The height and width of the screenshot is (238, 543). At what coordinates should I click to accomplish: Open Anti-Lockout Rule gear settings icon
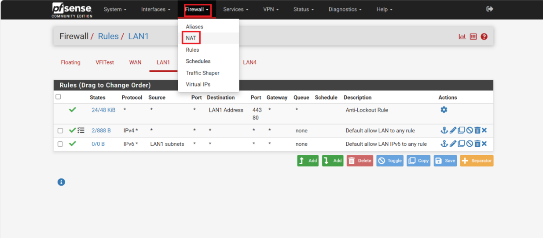point(444,110)
